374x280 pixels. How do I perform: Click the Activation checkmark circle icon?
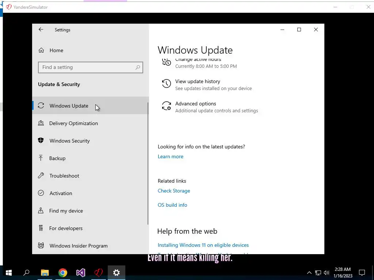[x=41, y=193]
